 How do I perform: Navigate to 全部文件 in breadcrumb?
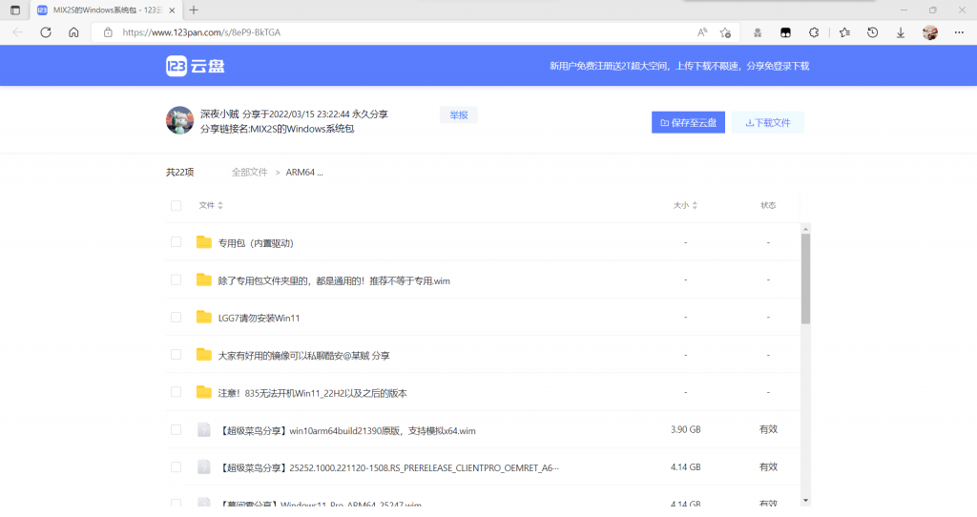(249, 173)
